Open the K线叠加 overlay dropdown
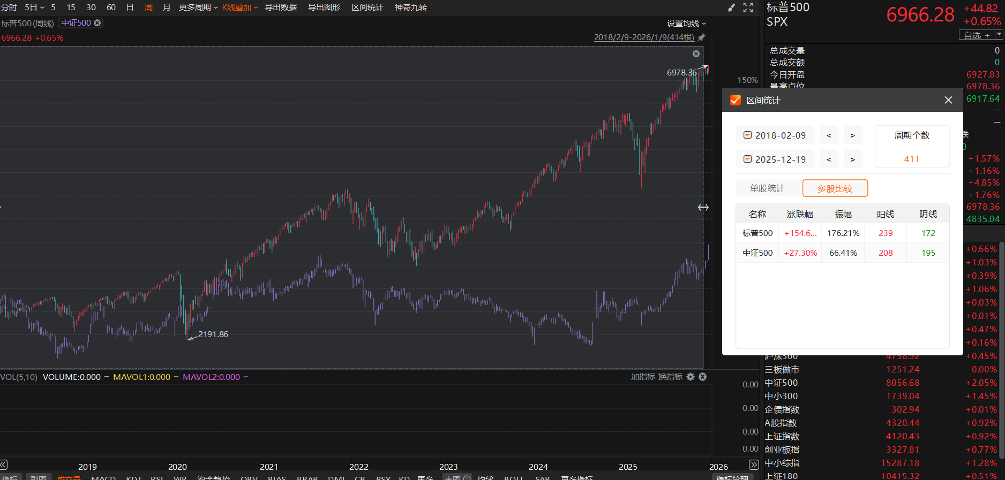Image resolution: width=1005 pixels, height=480 pixels. (x=240, y=7)
